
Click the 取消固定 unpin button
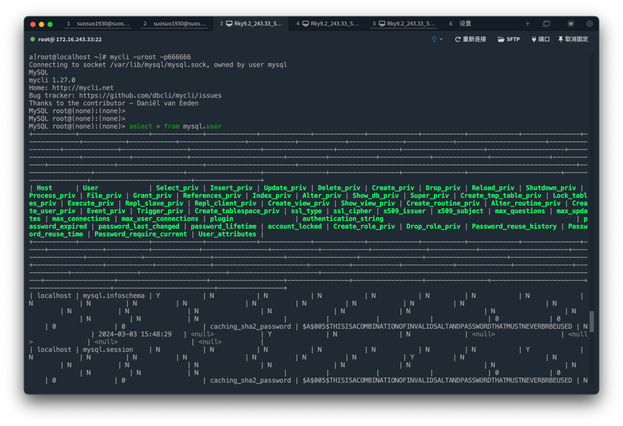[573, 39]
